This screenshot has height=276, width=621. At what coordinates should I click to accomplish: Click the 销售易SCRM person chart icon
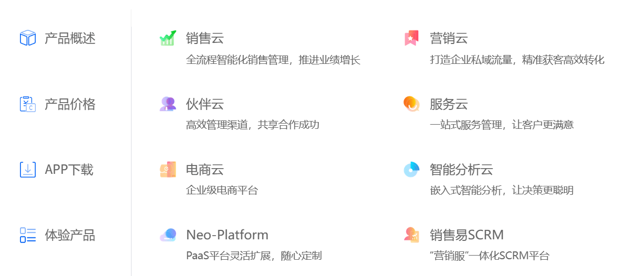pos(411,235)
